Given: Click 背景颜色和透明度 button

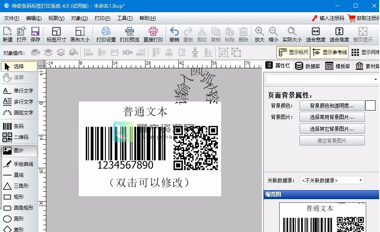Looking at the screenshot, I should (332, 106).
